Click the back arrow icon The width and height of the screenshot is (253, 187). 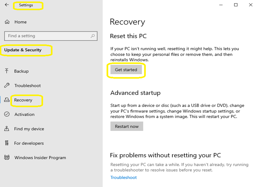point(7,5)
